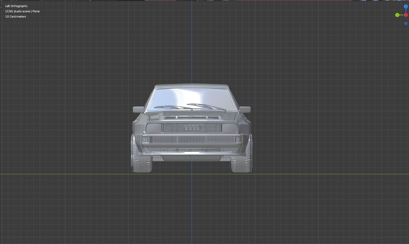The image size is (409, 244).
Task: Click the blue Z axis gizmo handle
Action: click(x=406, y=6)
